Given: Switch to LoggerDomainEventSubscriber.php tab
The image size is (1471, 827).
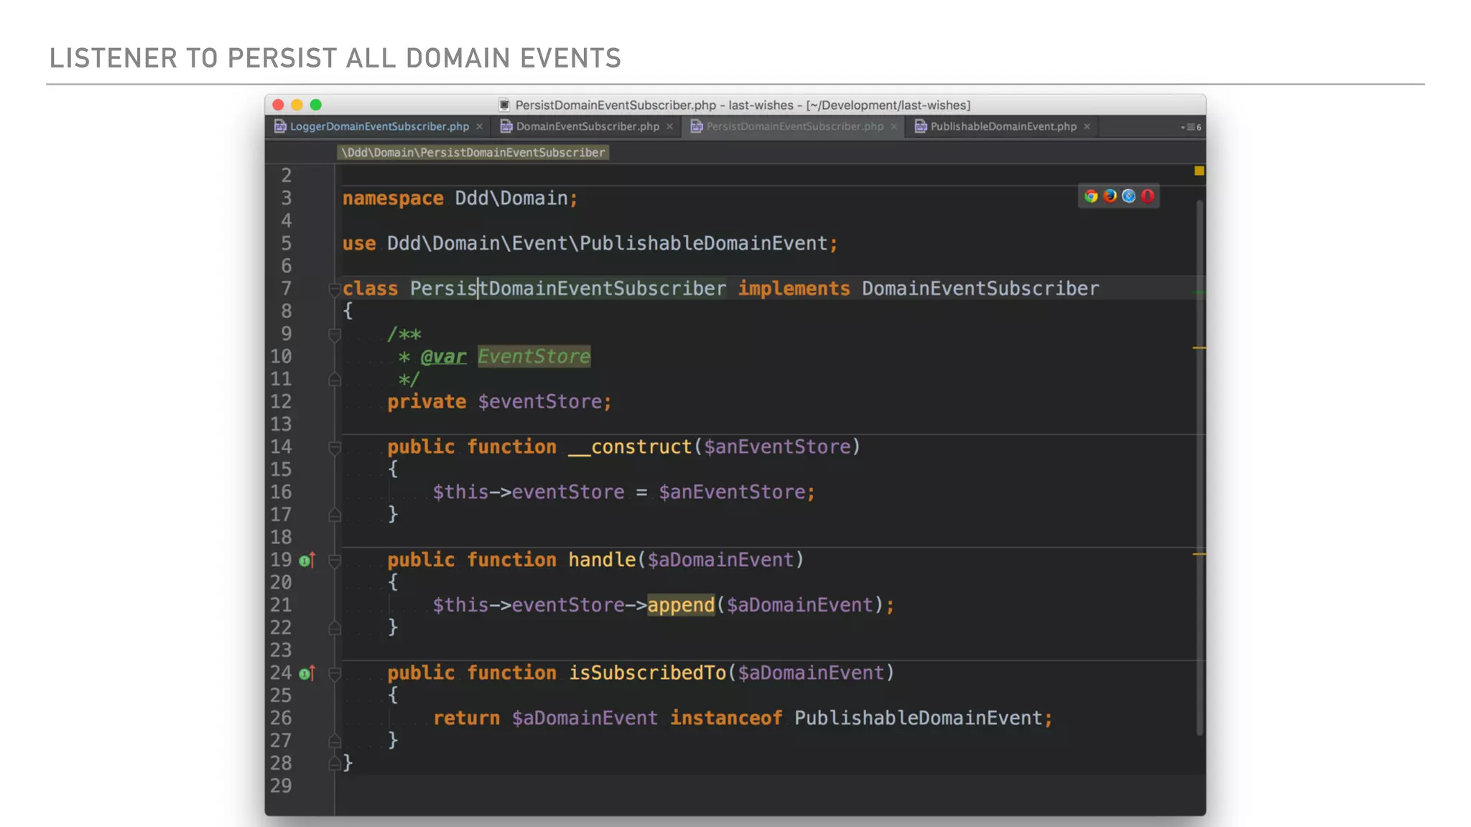Looking at the screenshot, I should pos(379,126).
